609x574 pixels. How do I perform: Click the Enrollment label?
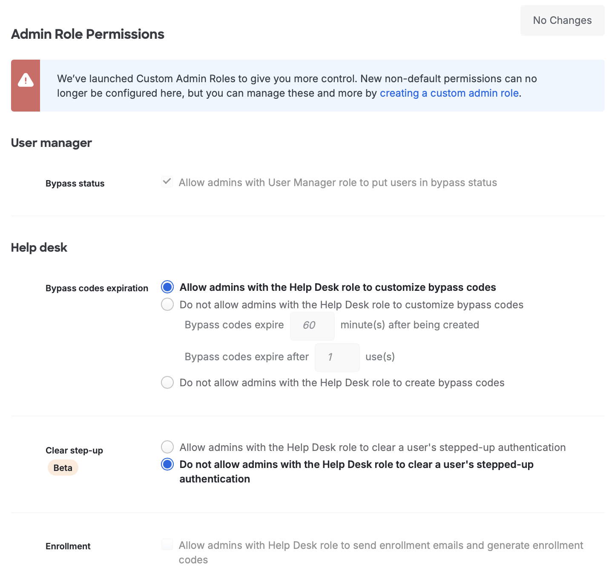[68, 546]
